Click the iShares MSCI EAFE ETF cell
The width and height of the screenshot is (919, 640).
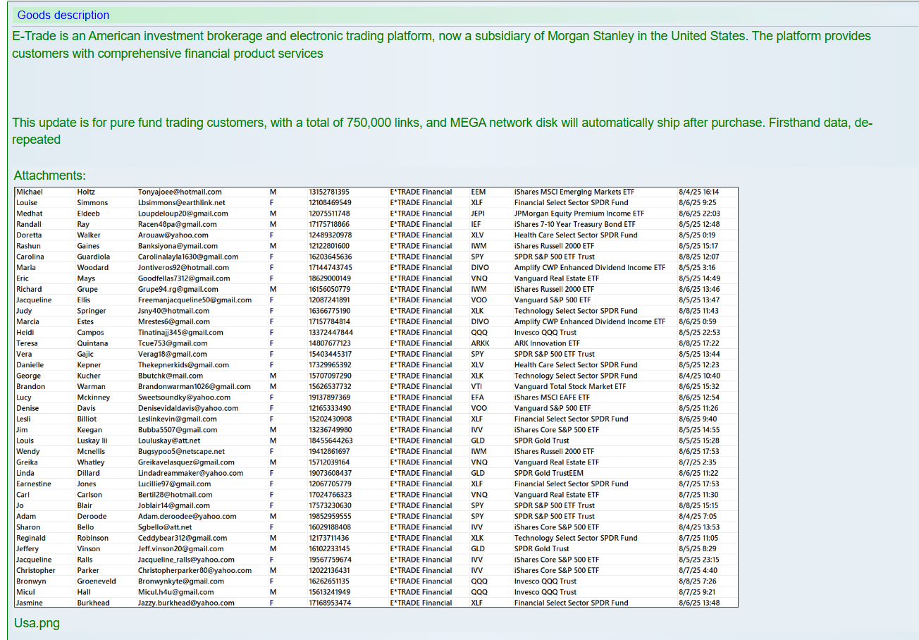coord(552,398)
